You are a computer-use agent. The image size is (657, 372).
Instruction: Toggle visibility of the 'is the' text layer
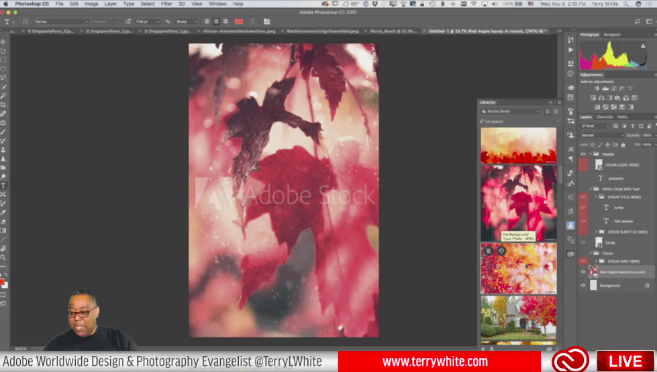point(583,208)
